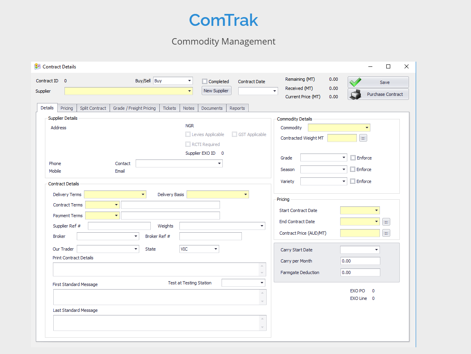This screenshot has height=354, width=471.
Task: Click the Supplier Ref # input field
Action: (119, 226)
